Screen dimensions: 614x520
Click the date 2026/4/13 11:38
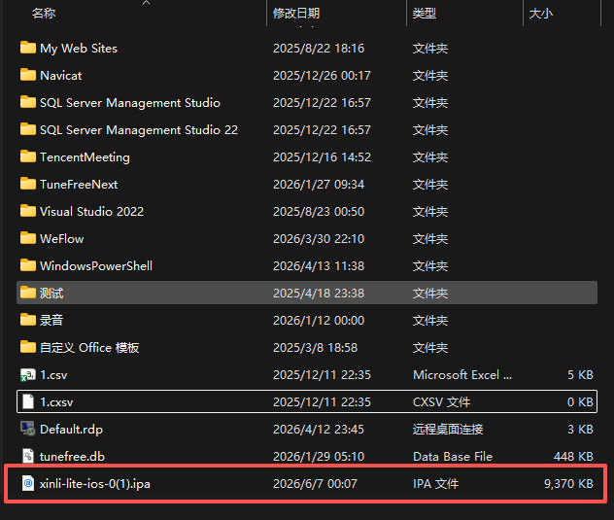[319, 265]
